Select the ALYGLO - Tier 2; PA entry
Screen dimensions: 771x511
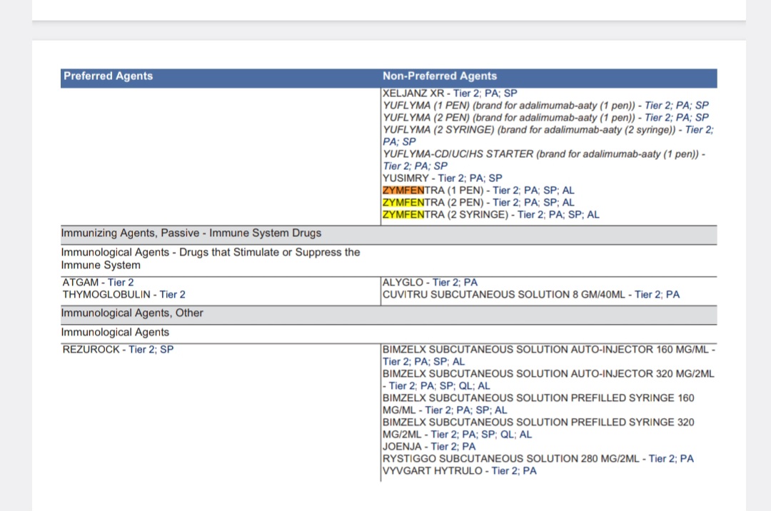430,283
